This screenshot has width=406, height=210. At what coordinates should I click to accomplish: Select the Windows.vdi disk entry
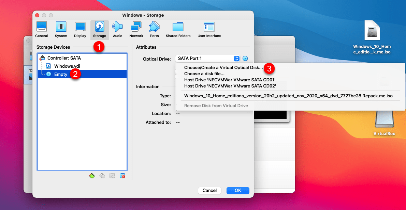tap(82, 66)
